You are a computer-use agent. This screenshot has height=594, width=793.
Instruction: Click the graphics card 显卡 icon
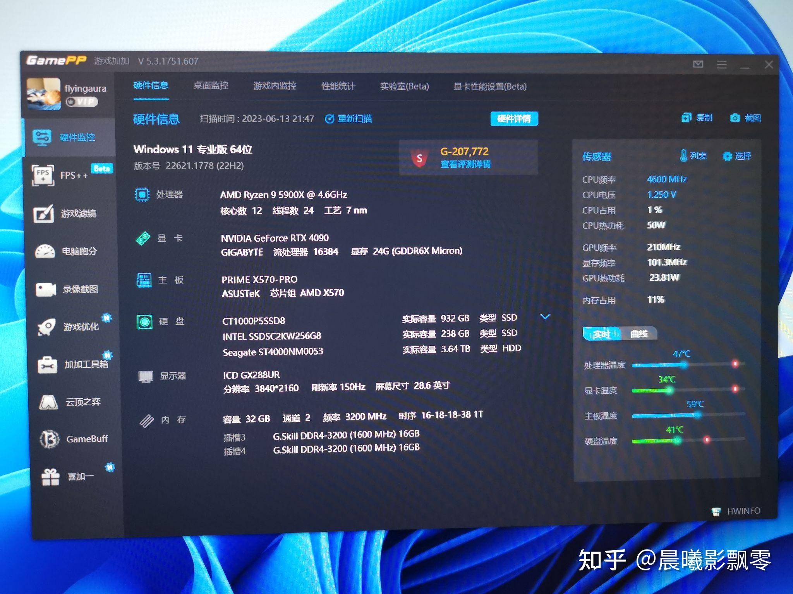click(x=143, y=238)
